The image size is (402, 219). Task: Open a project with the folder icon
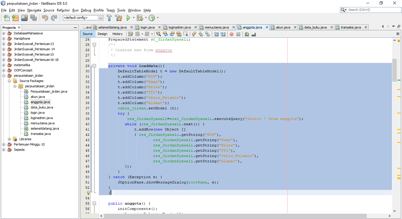[24, 18]
